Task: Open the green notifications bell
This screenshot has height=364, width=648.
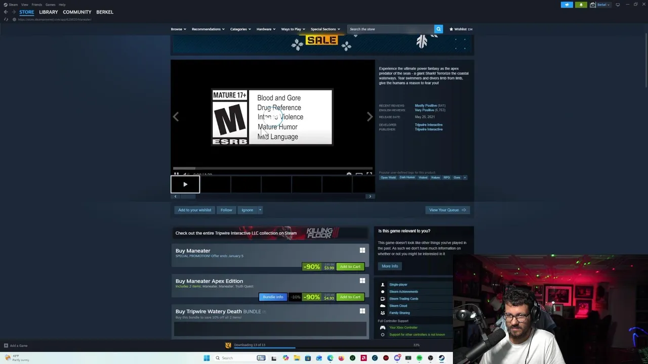Action: coord(581,5)
